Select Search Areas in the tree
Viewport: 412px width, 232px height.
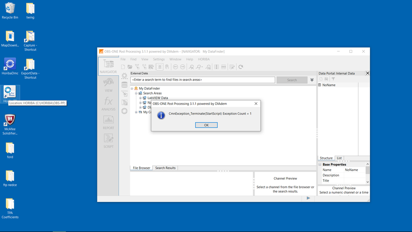coord(153,93)
